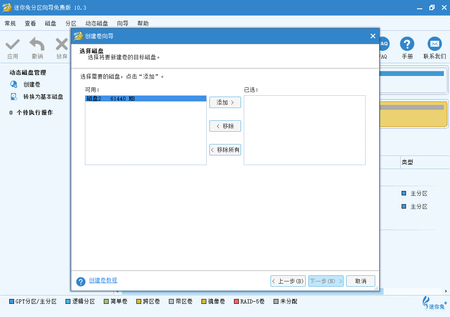Select 磁盘2 61440 MB in the available list

pos(146,98)
